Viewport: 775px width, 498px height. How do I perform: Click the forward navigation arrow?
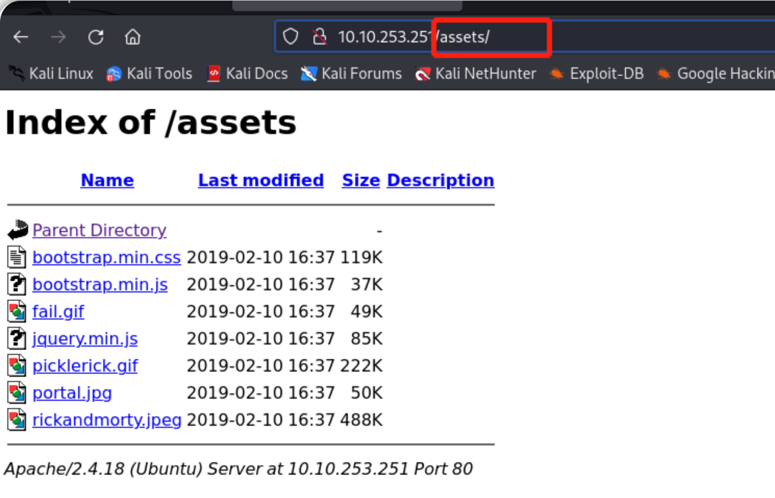click(x=58, y=37)
